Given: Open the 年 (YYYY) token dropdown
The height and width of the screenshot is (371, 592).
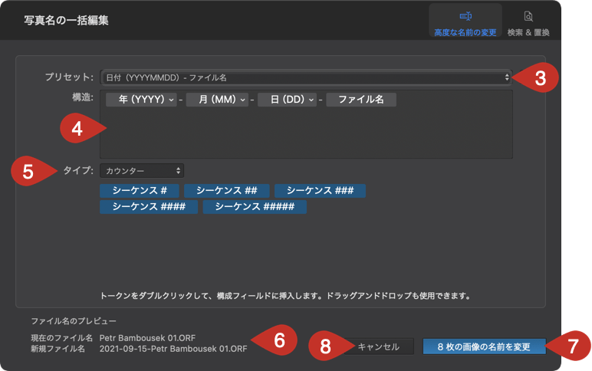Looking at the screenshot, I should point(141,100).
